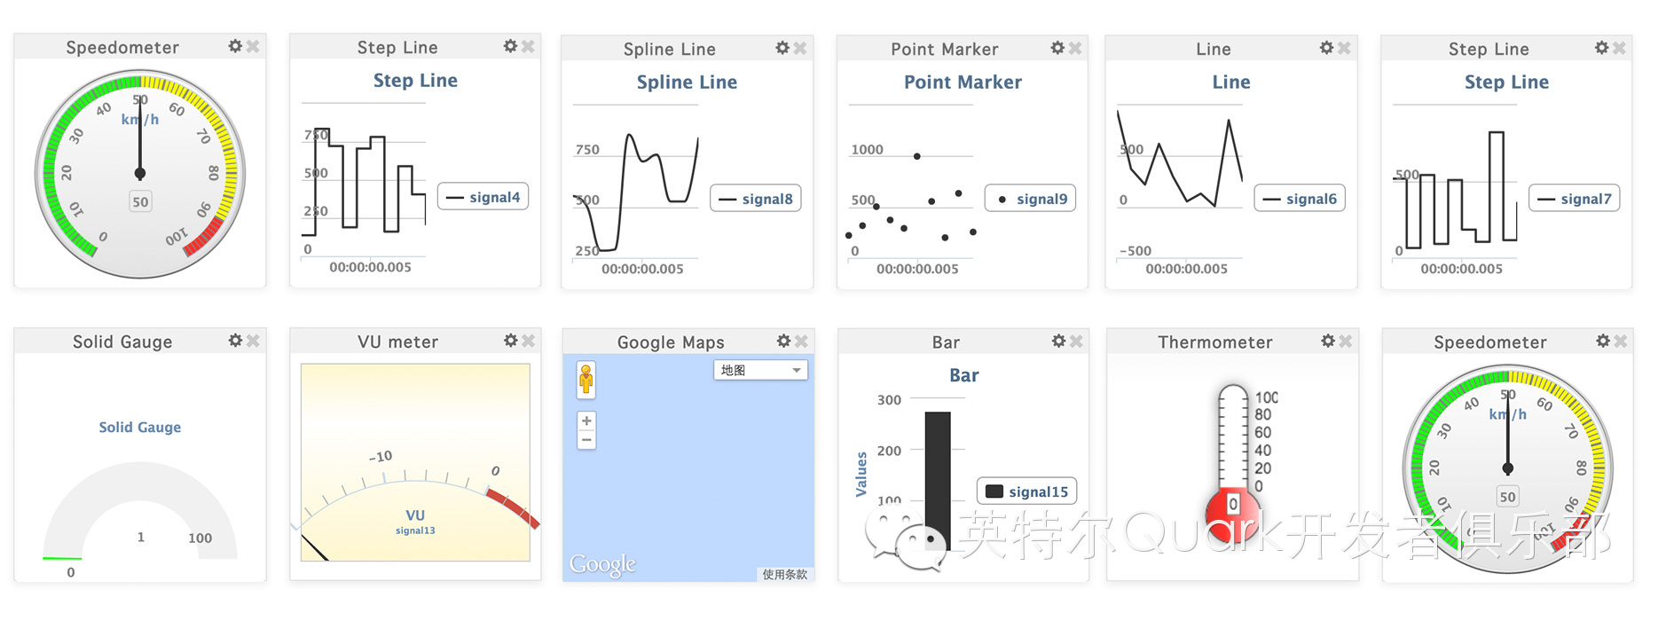This screenshot has height=621, width=1666.
Task: Open gear settings on VU meter widget
Action: [510, 341]
